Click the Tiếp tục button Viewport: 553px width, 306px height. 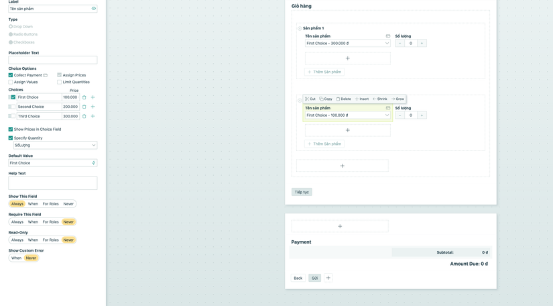click(x=302, y=192)
